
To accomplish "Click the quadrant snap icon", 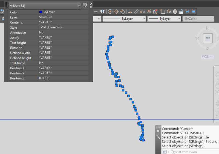I will [117, 11].
